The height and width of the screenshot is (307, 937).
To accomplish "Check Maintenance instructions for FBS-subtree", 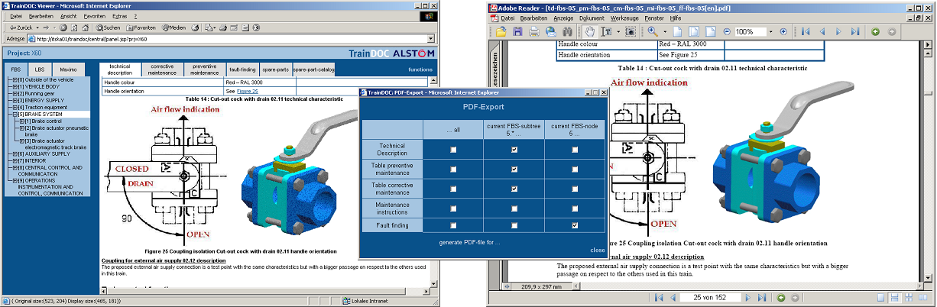I will click(x=514, y=207).
